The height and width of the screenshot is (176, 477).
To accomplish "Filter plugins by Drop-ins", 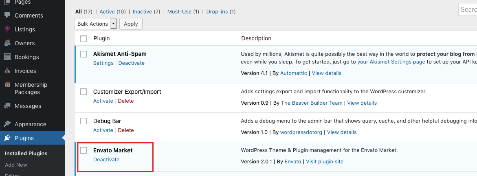I will click(x=217, y=11).
